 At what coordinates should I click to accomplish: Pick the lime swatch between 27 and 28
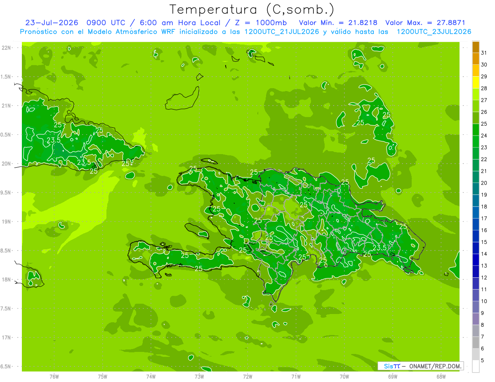(476, 94)
